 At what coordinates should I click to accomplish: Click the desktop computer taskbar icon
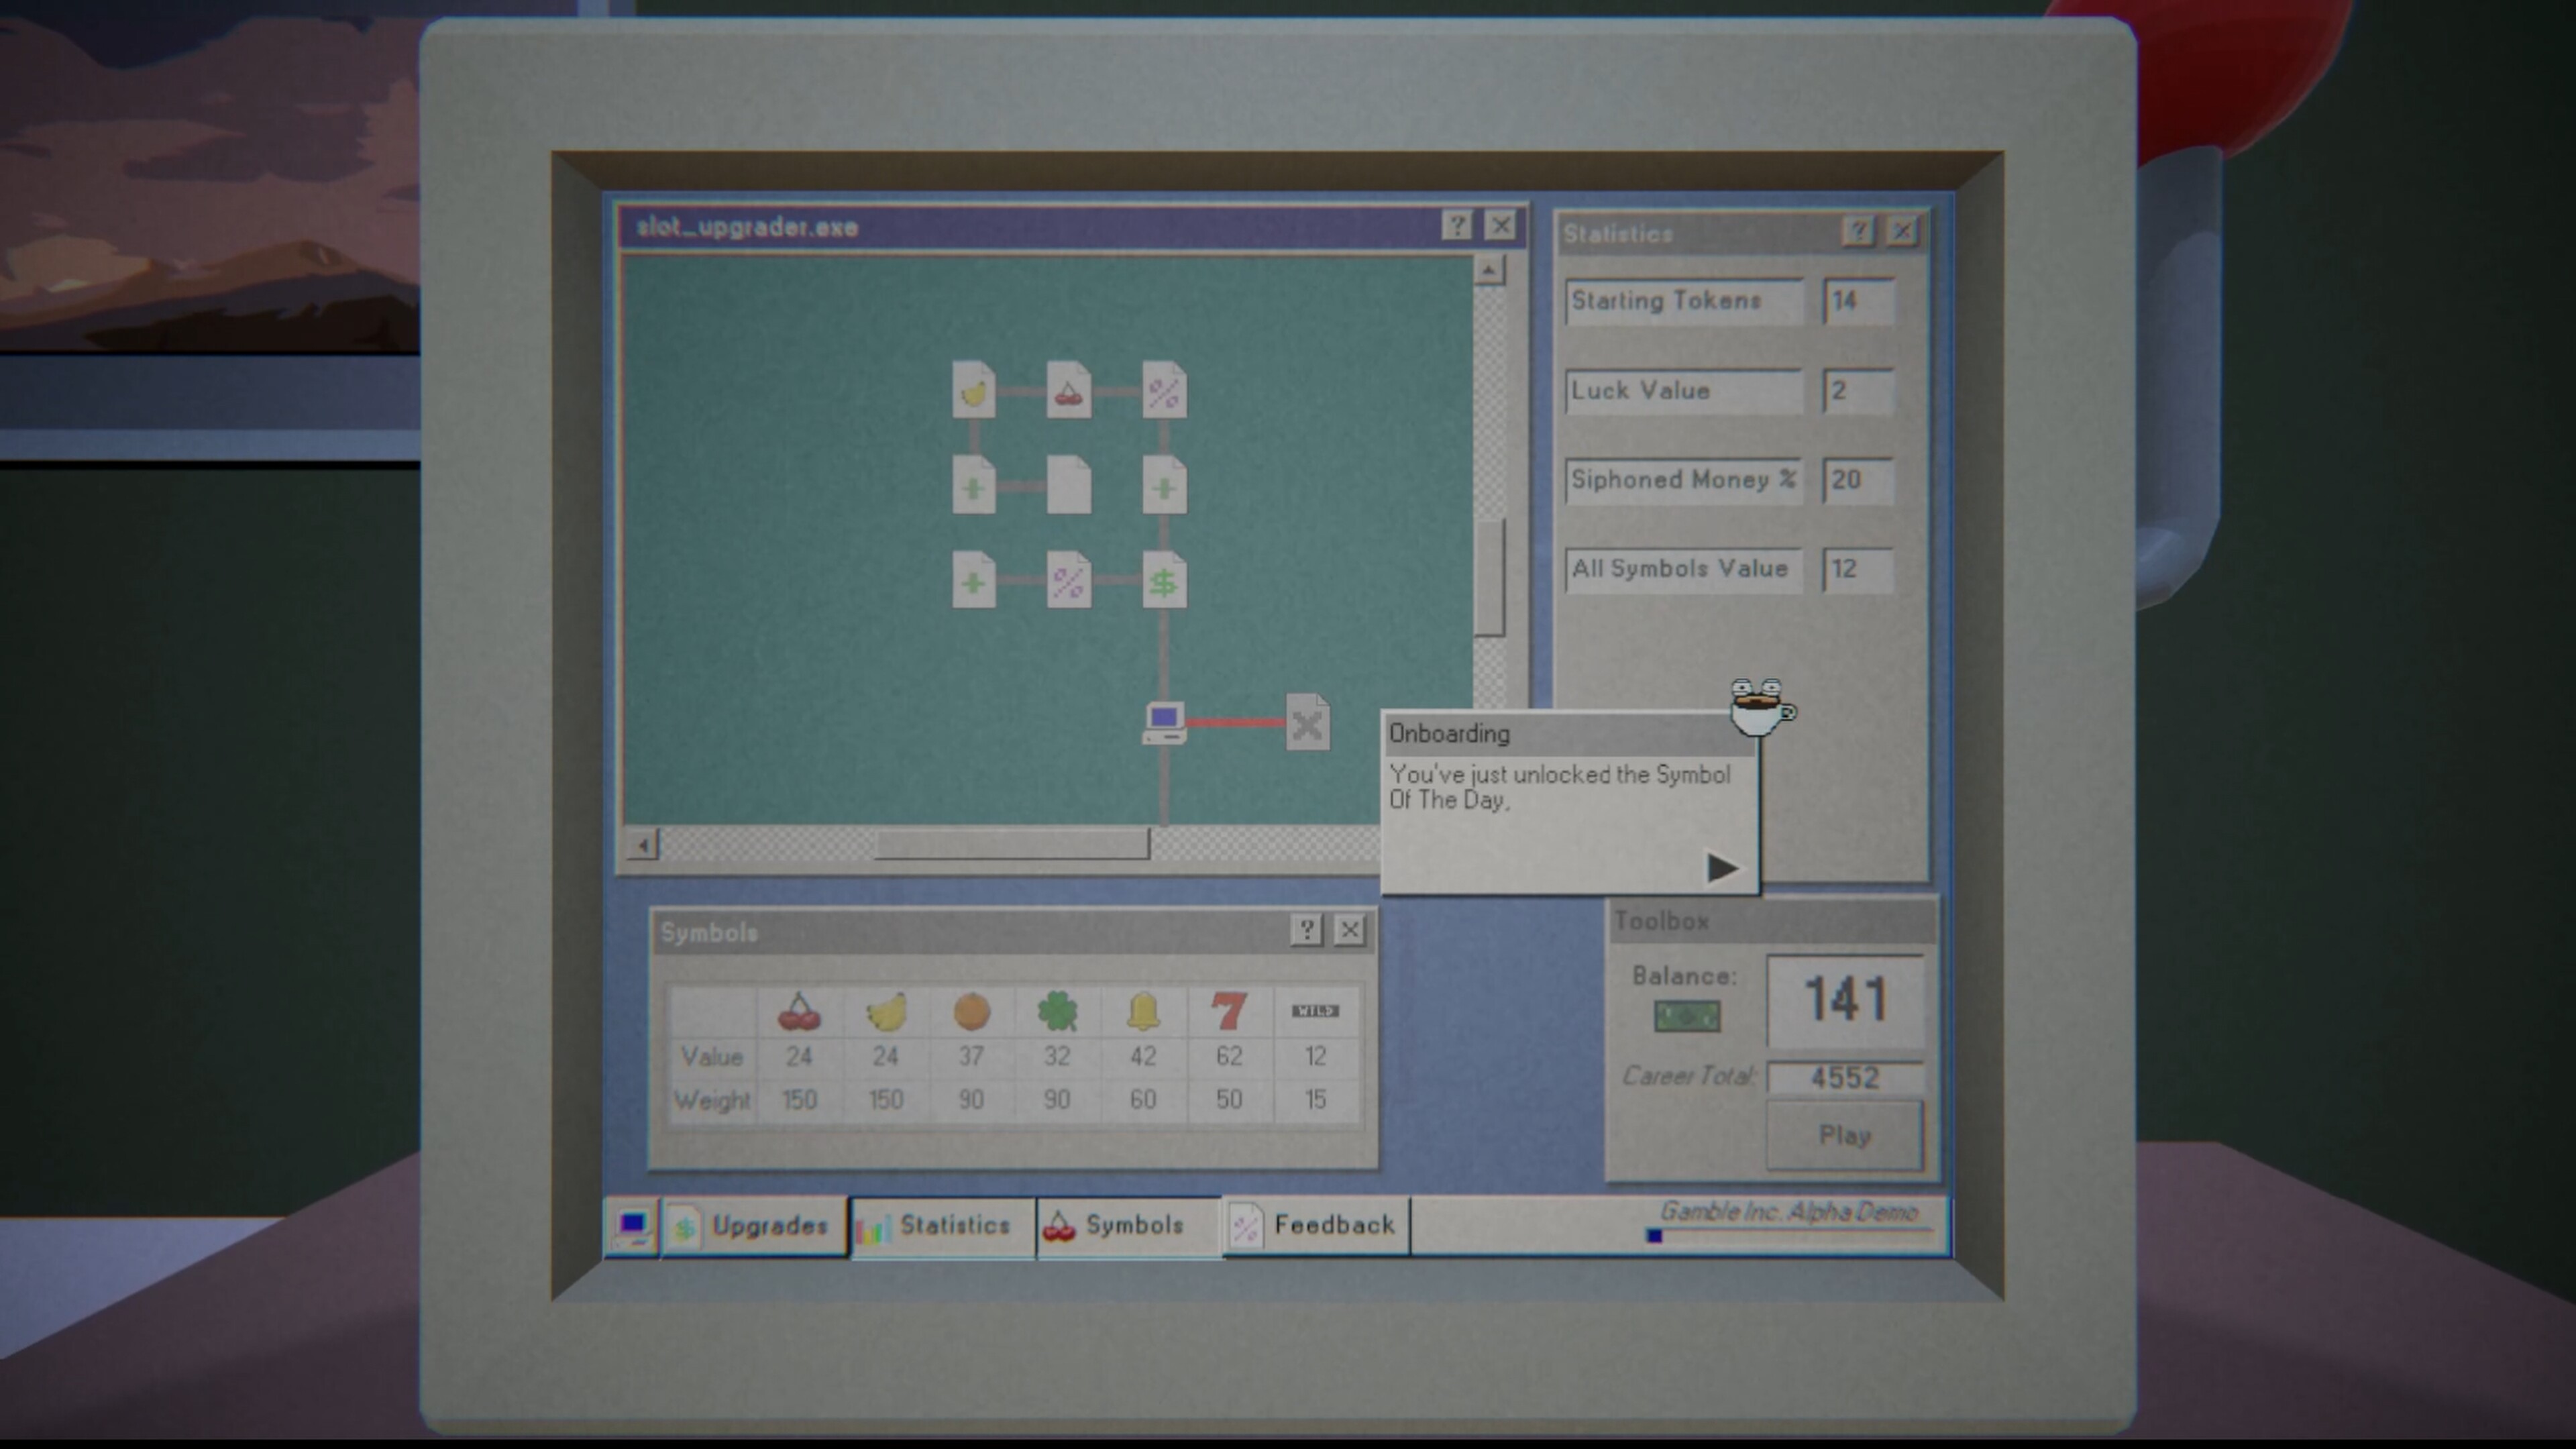(632, 1226)
